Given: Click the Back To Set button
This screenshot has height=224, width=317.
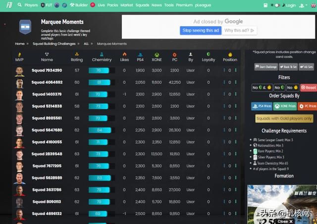Looking at the screenshot, I should point(288,67).
